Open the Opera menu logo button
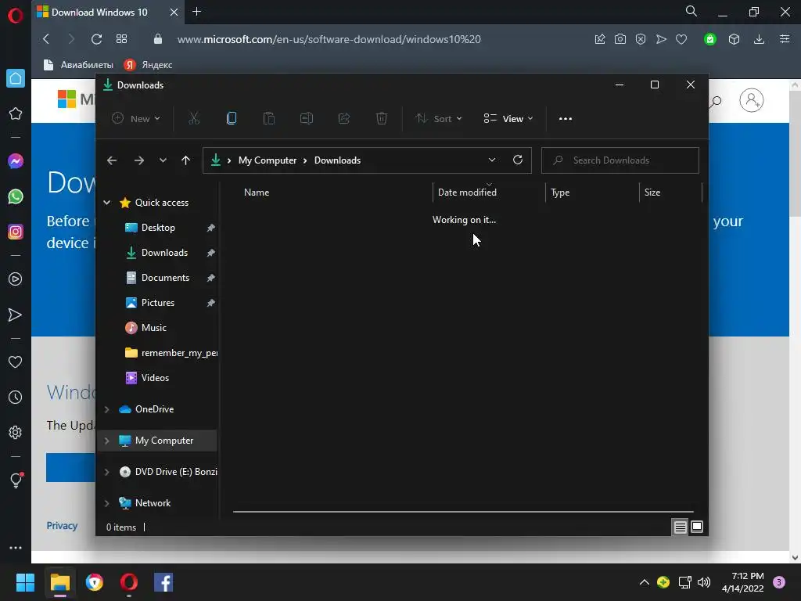The width and height of the screenshot is (801, 601). click(x=16, y=16)
